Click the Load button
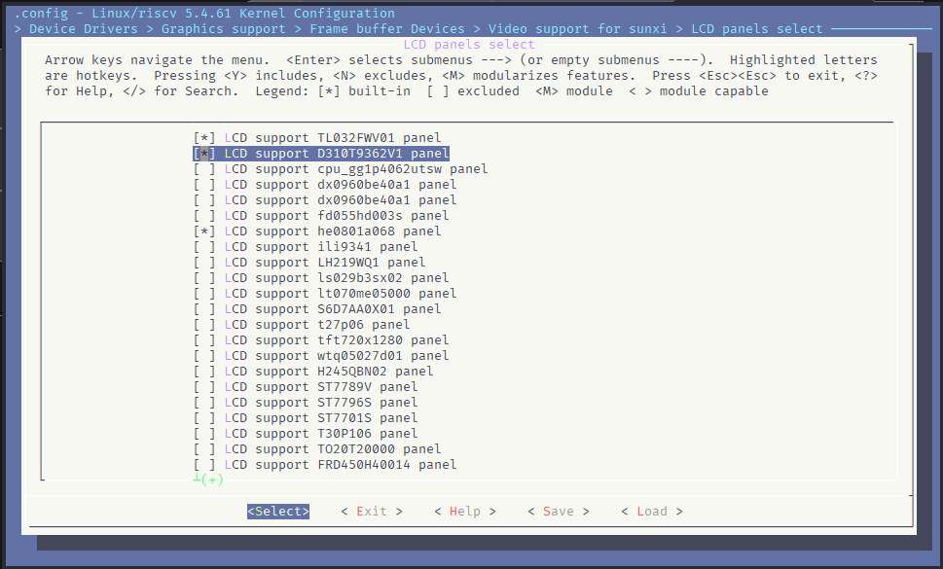 651,512
